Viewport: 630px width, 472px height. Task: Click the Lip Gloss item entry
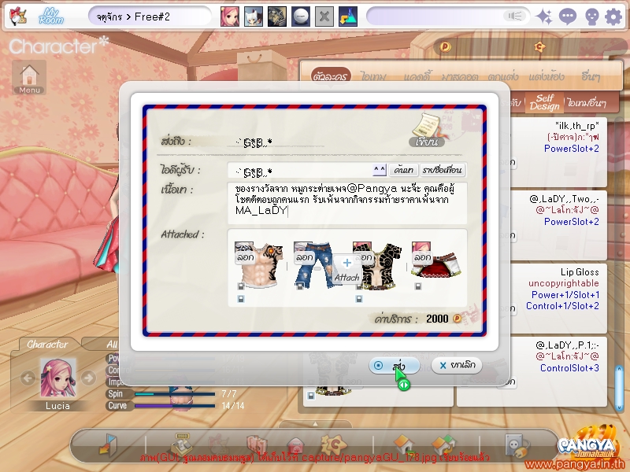coord(558,297)
